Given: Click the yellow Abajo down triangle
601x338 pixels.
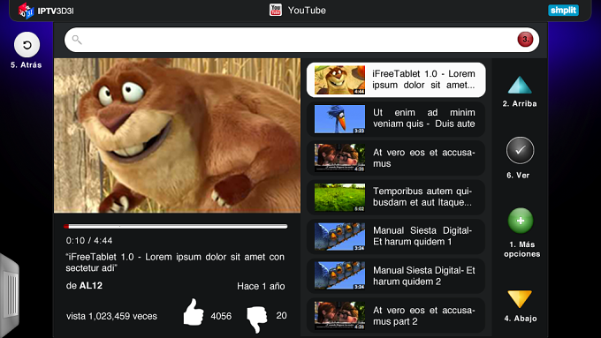Looking at the screenshot, I should [x=520, y=298].
